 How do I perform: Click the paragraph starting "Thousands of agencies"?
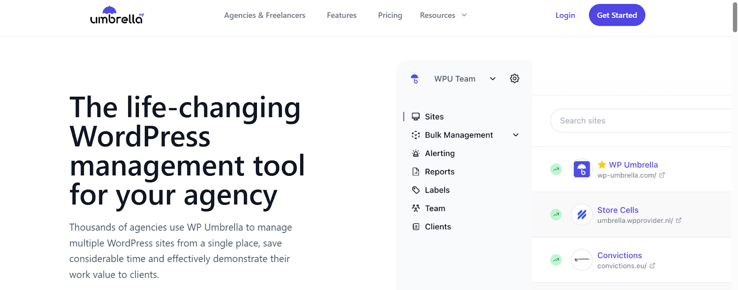click(x=181, y=251)
